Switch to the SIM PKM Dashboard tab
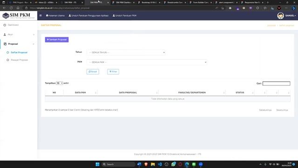Viewport: 298px width, 168px height. [x=123, y=2]
